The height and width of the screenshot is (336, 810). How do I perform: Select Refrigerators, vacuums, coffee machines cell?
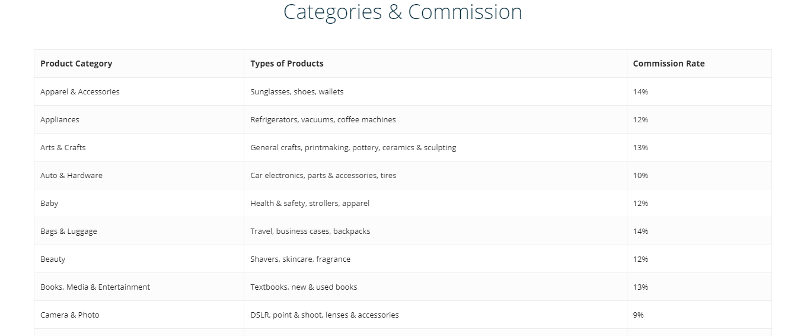[435, 119]
